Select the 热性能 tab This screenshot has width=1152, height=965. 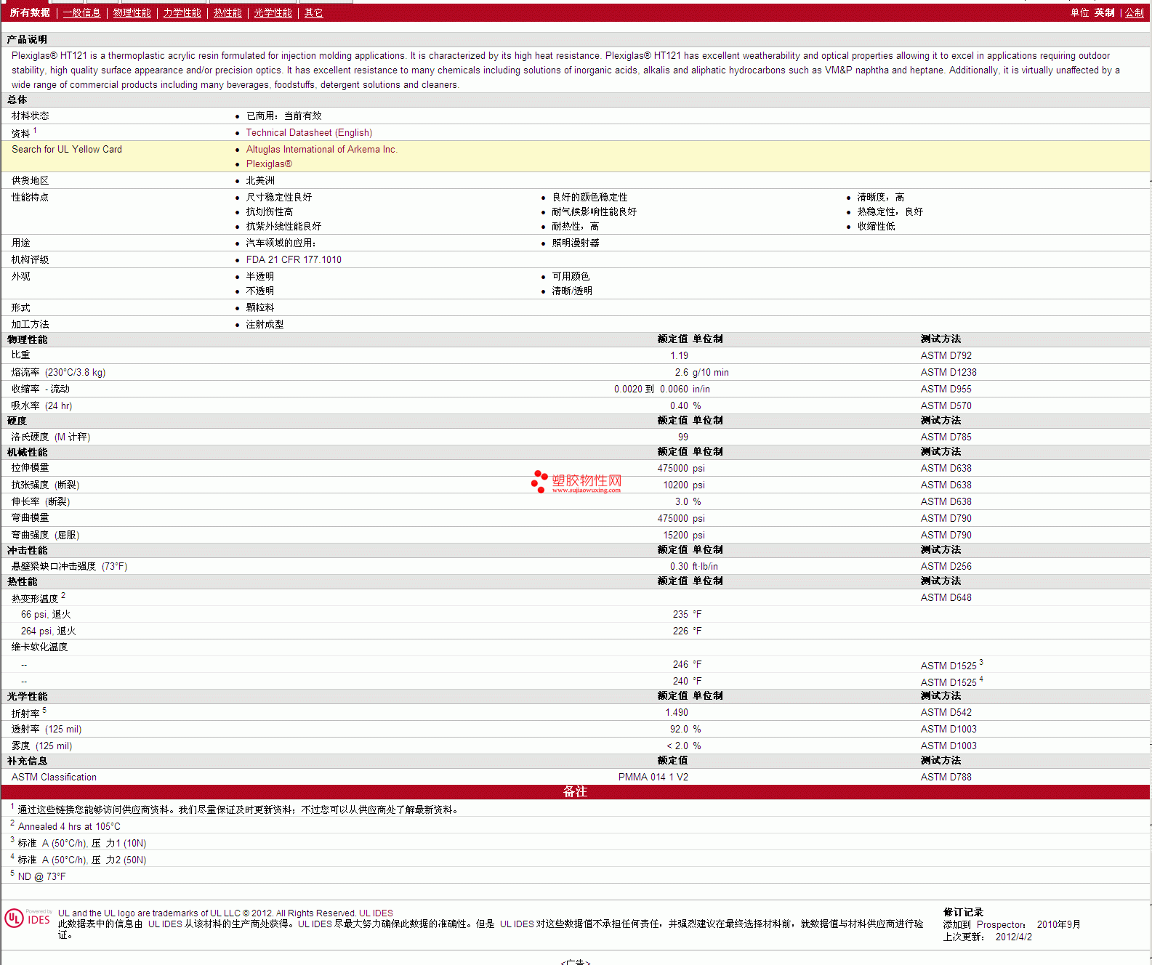click(x=227, y=13)
